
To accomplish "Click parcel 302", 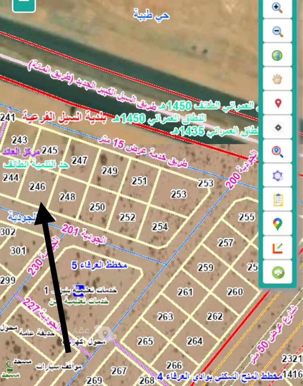I will 8,232.
